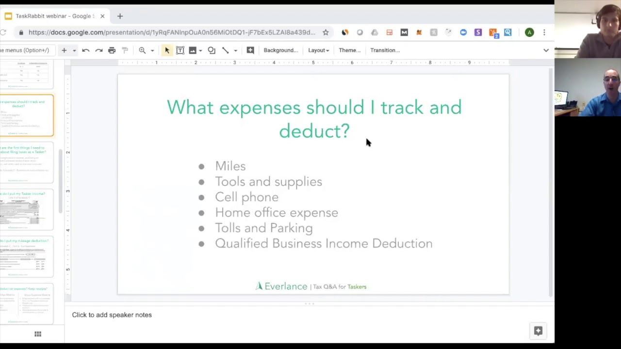The height and width of the screenshot is (349, 621).
Task: Click the HubSpot extension icon with badge
Action: pos(493,33)
